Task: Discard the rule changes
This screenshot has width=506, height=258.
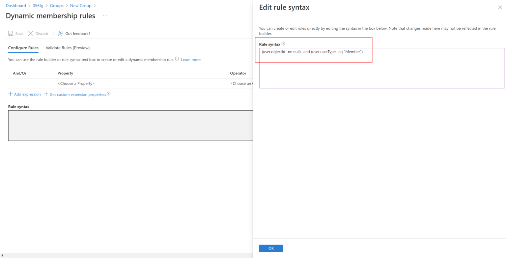Action: coord(38,33)
